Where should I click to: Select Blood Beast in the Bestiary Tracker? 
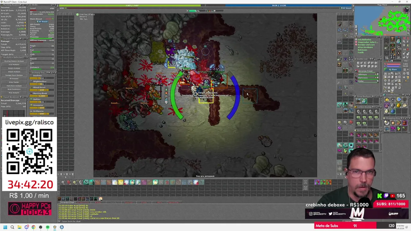point(42,89)
